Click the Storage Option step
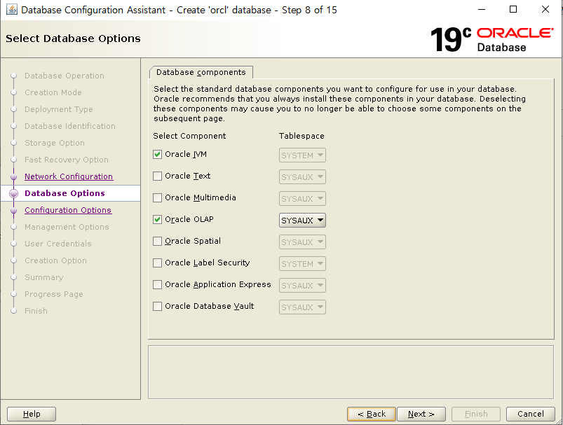 point(55,143)
